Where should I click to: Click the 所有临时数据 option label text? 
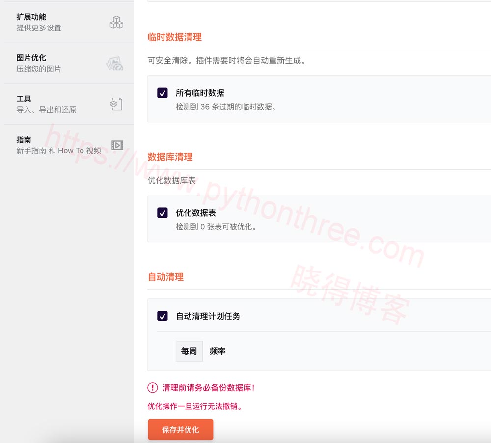click(200, 93)
